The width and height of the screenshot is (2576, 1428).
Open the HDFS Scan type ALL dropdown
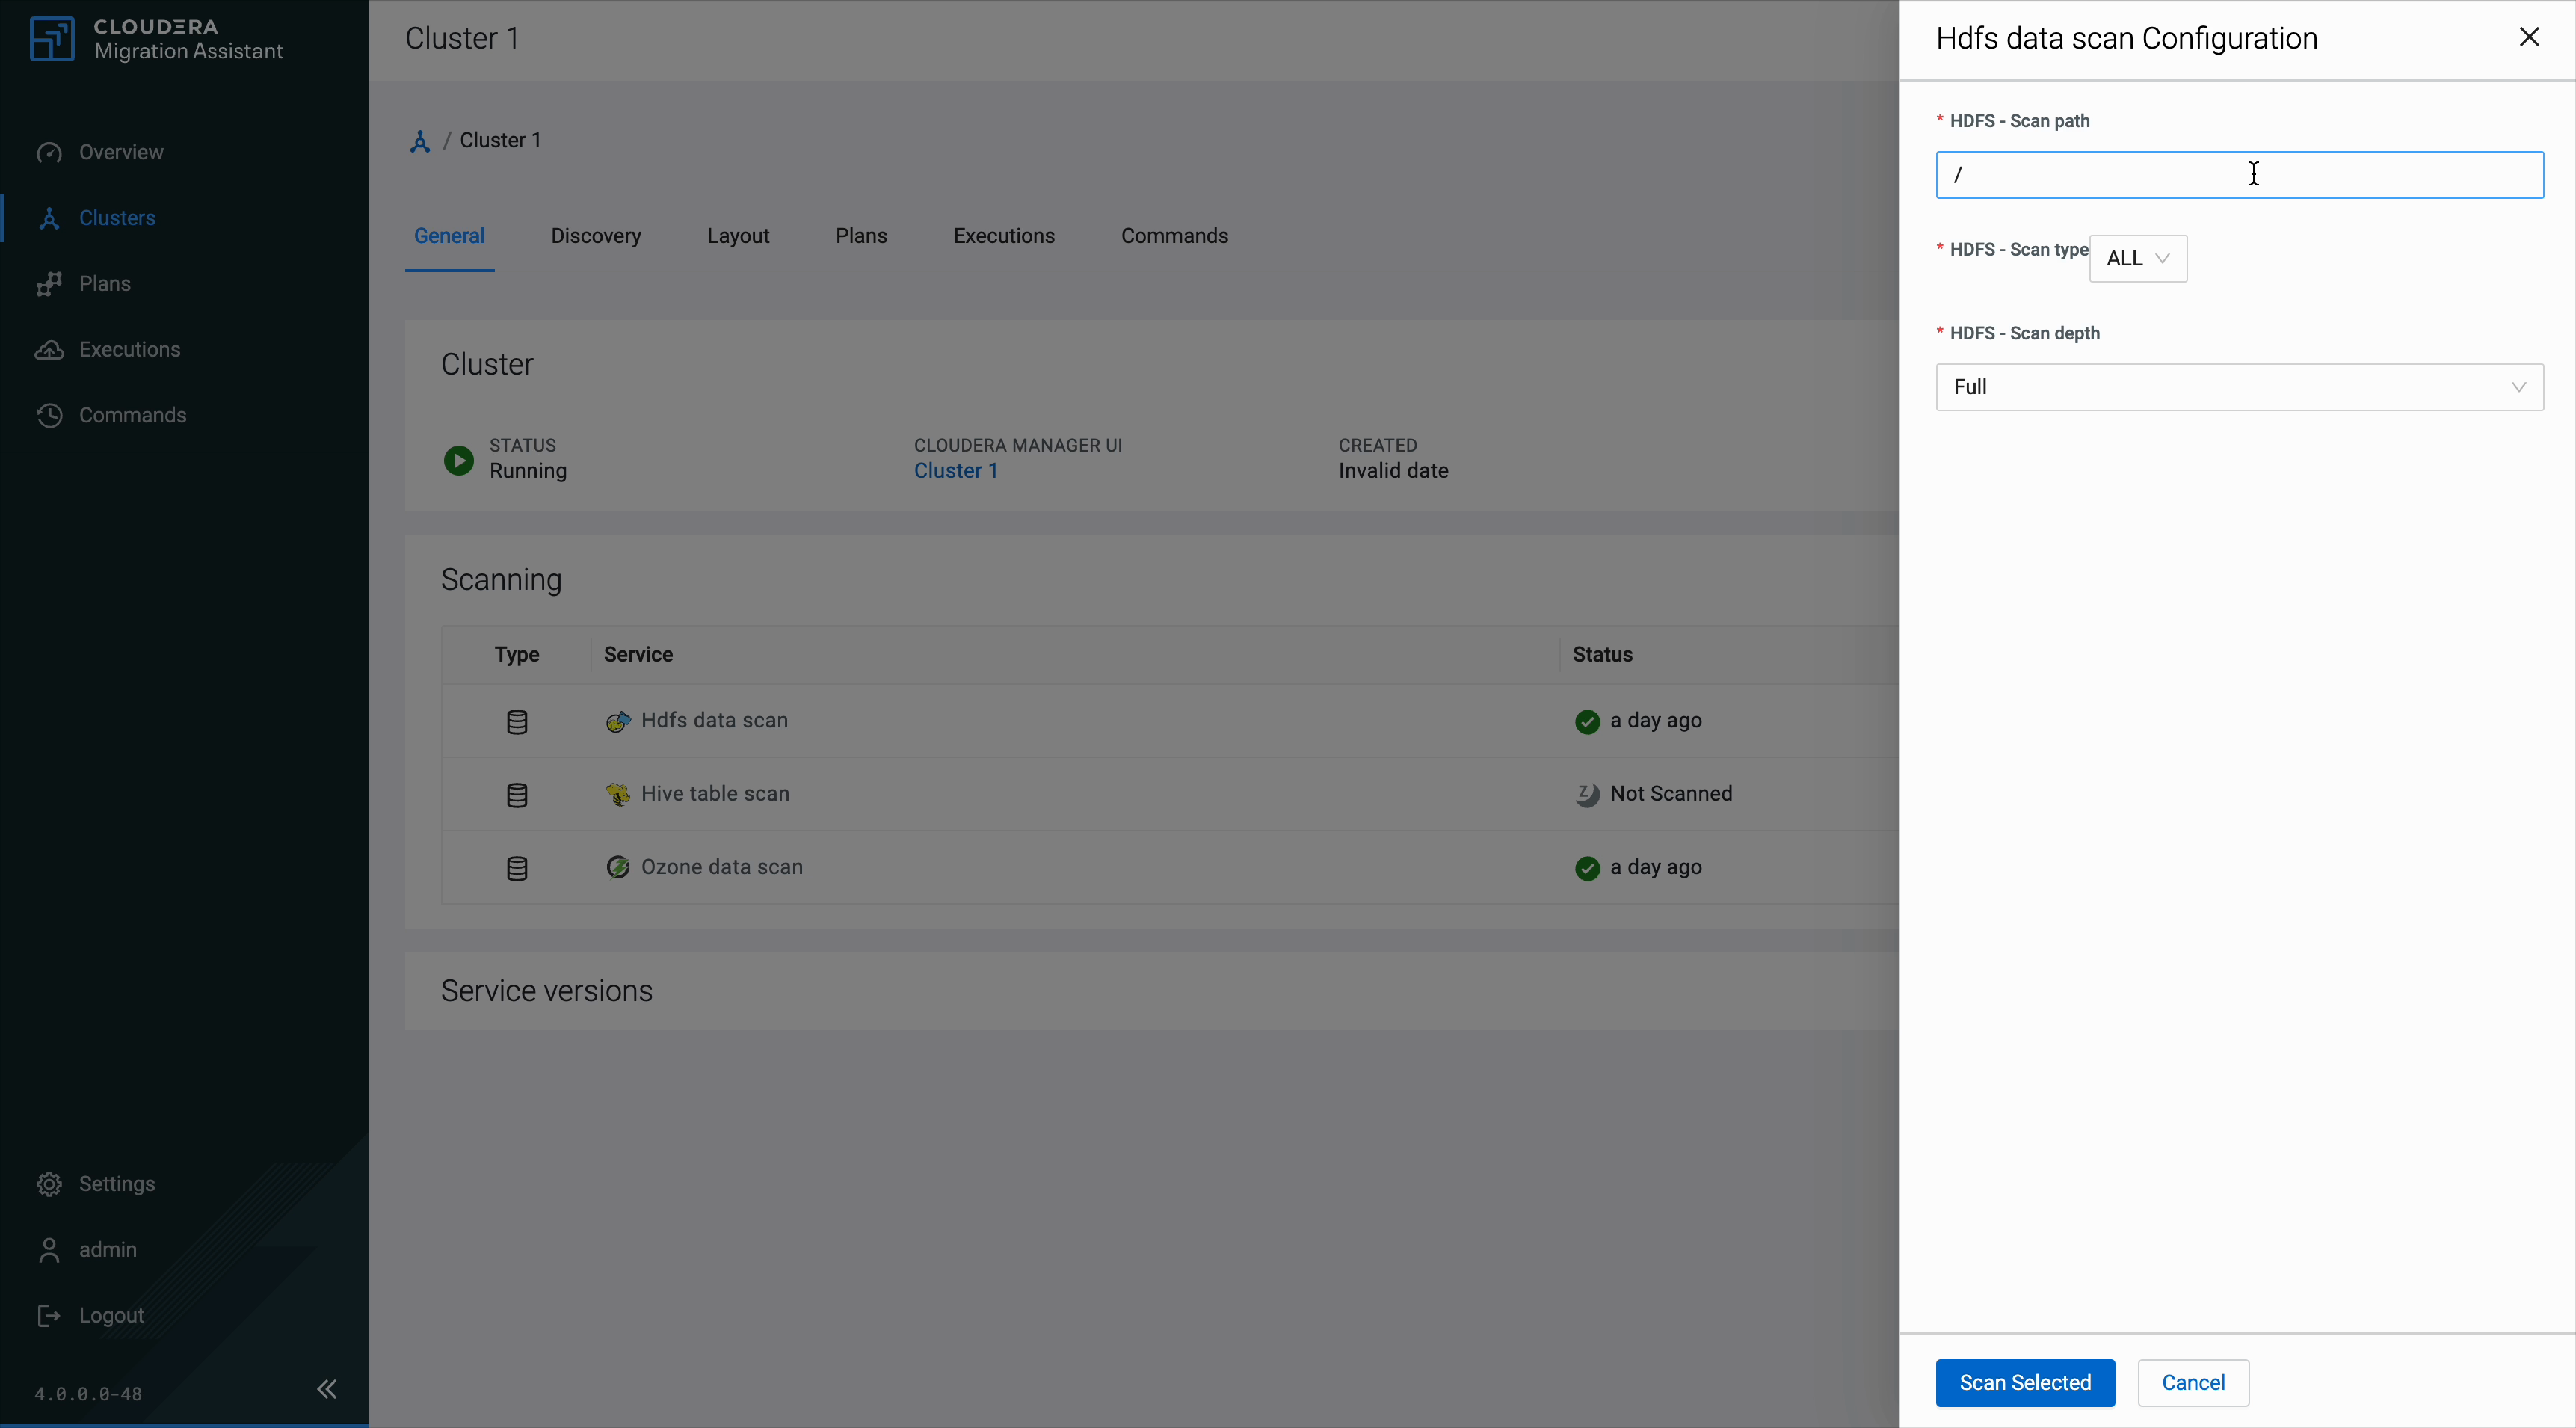coord(2138,259)
